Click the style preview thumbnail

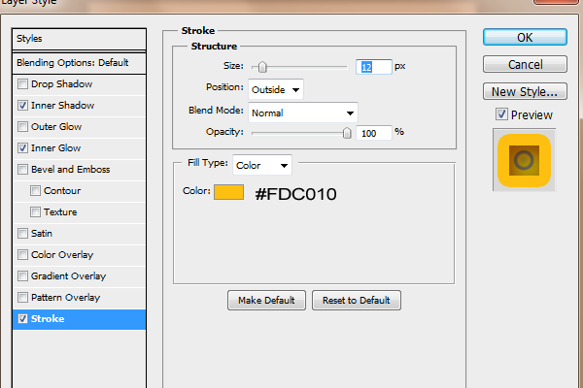click(x=525, y=160)
